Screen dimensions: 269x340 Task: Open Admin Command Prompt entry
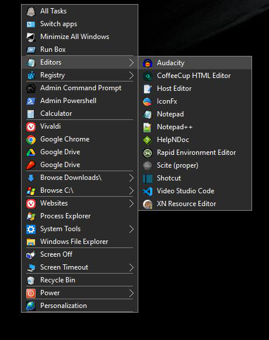pyautogui.click(x=79, y=88)
